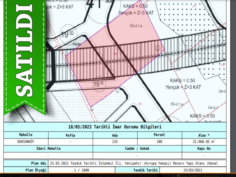Screen dimensions: 236x177
Task: Select the Parsel value 180 cell
Action: click(159, 142)
